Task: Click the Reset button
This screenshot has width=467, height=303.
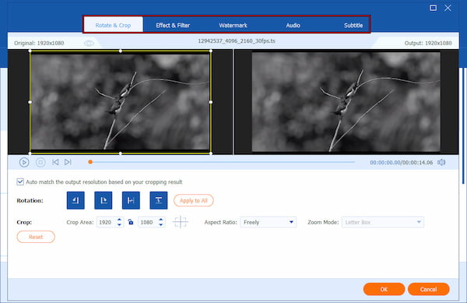Action: tap(36, 237)
